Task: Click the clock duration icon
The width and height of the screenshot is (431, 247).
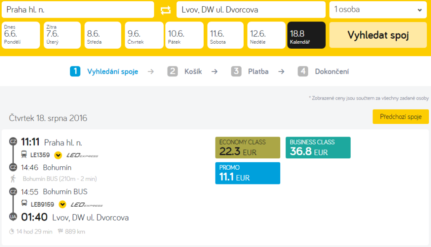Action: pos(11,231)
